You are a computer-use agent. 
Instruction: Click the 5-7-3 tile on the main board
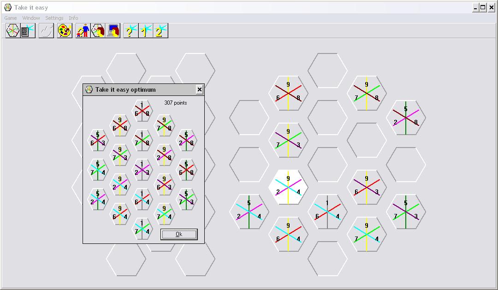coord(406,212)
